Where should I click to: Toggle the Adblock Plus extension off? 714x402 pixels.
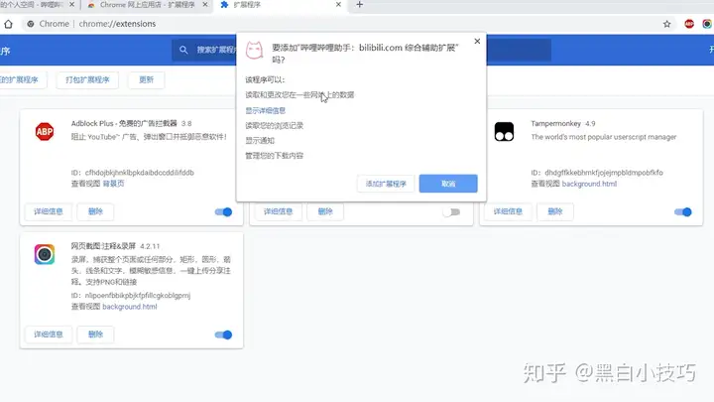pyautogui.click(x=223, y=212)
